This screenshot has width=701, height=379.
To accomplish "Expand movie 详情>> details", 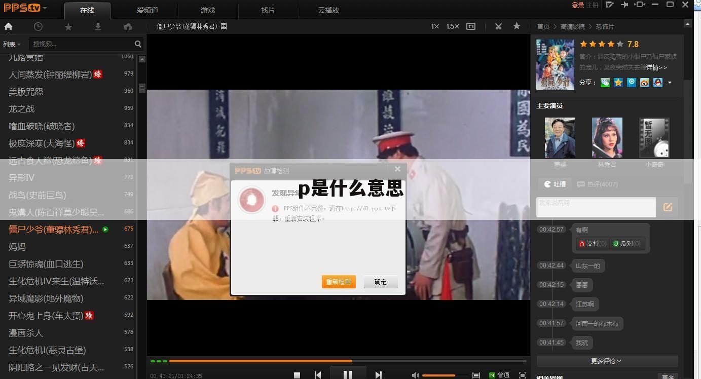I will click(x=656, y=67).
